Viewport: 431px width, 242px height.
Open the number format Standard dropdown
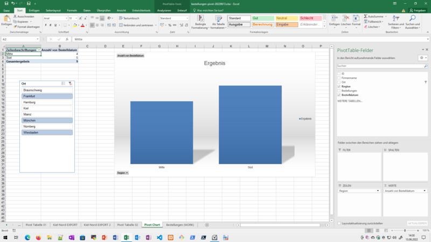point(187,18)
